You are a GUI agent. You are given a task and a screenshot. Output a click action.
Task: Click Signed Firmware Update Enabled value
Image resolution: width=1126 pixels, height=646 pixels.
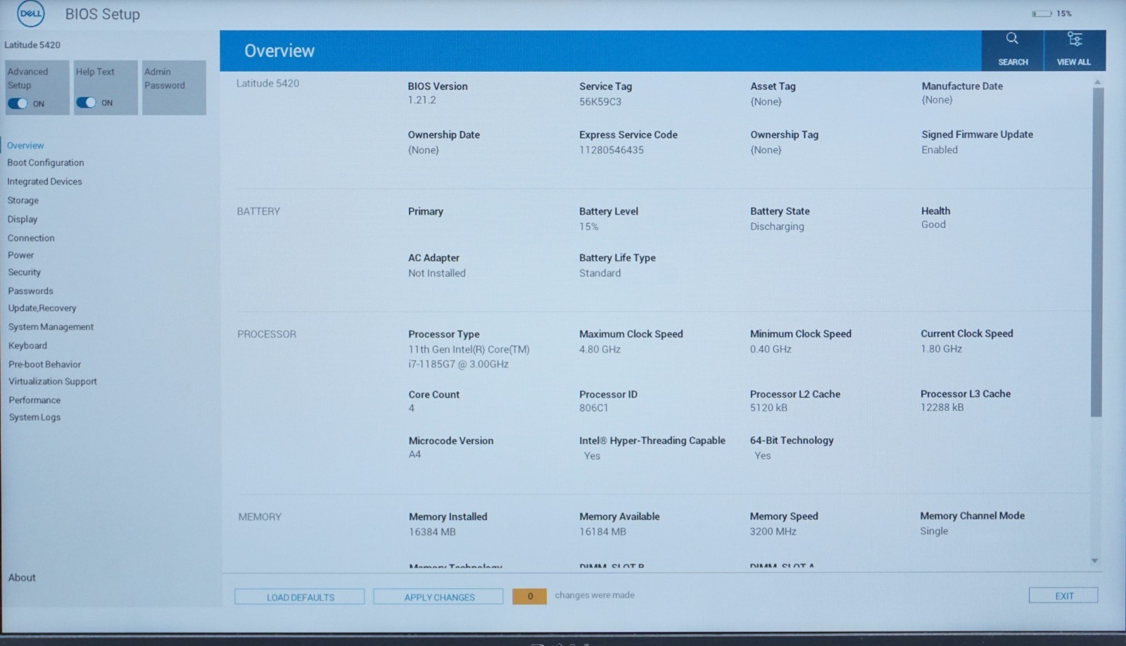(940, 150)
